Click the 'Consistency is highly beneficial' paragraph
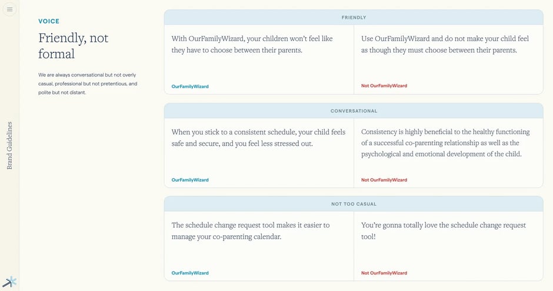553x291 pixels. pos(445,143)
